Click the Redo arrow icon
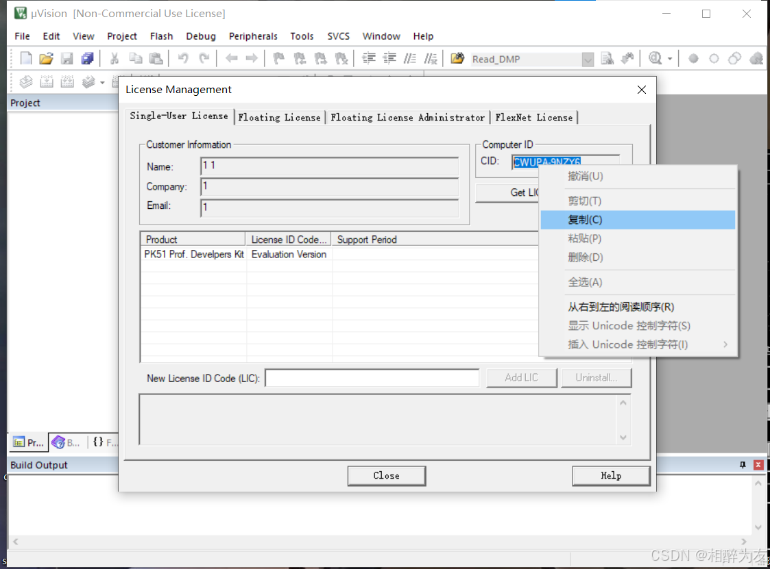The height and width of the screenshot is (569, 770). (x=204, y=59)
